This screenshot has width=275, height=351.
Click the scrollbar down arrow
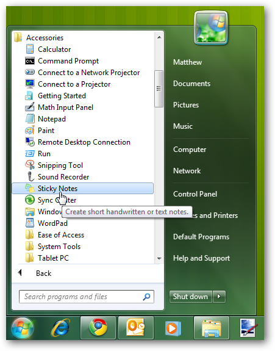point(159,259)
